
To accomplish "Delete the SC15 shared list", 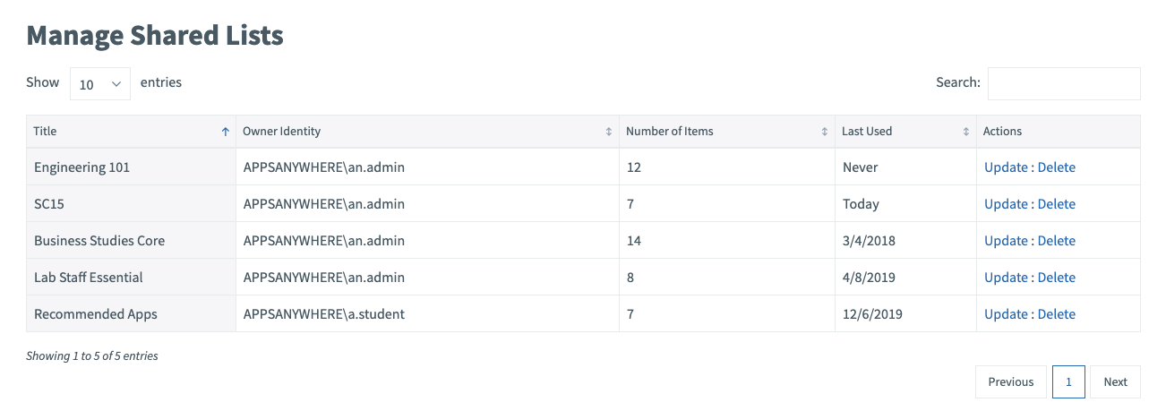I will click(1057, 204).
